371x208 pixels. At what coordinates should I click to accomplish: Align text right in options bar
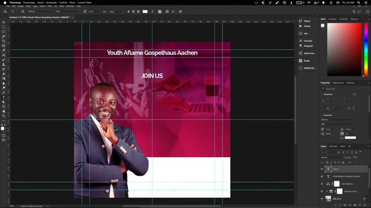click(138, 12)
